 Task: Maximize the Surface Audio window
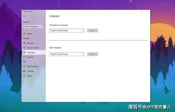[142, 12]
